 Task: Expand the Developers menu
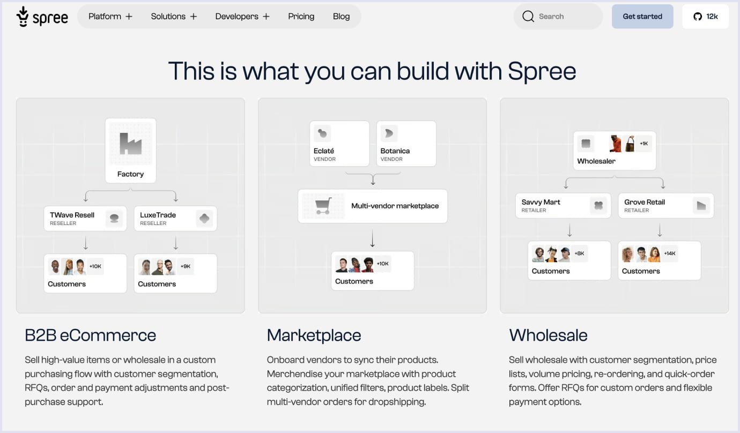pos(242,17)
